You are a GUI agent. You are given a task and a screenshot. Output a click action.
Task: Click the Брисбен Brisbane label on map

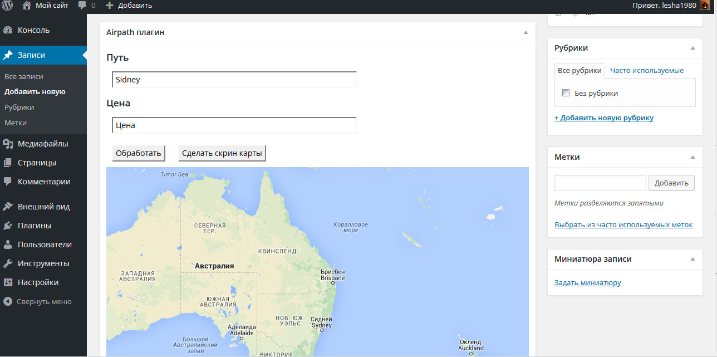coord(332,275)
